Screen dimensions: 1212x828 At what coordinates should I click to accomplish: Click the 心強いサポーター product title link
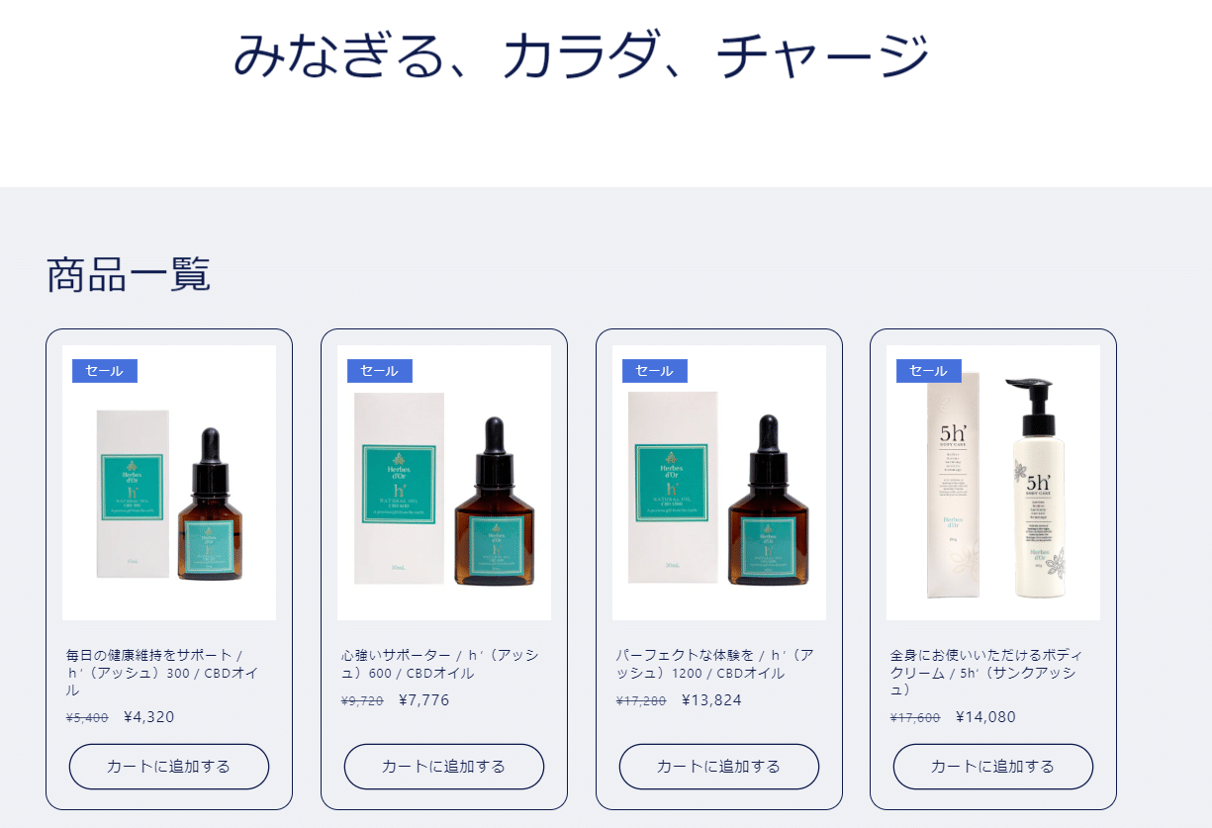click(x=440, y=664)
